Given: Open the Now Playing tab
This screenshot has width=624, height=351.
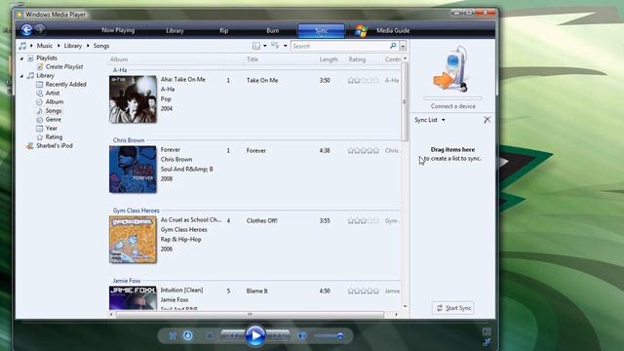Looking at the screenshot, I should pyautogui.click(x=118, y=30).
